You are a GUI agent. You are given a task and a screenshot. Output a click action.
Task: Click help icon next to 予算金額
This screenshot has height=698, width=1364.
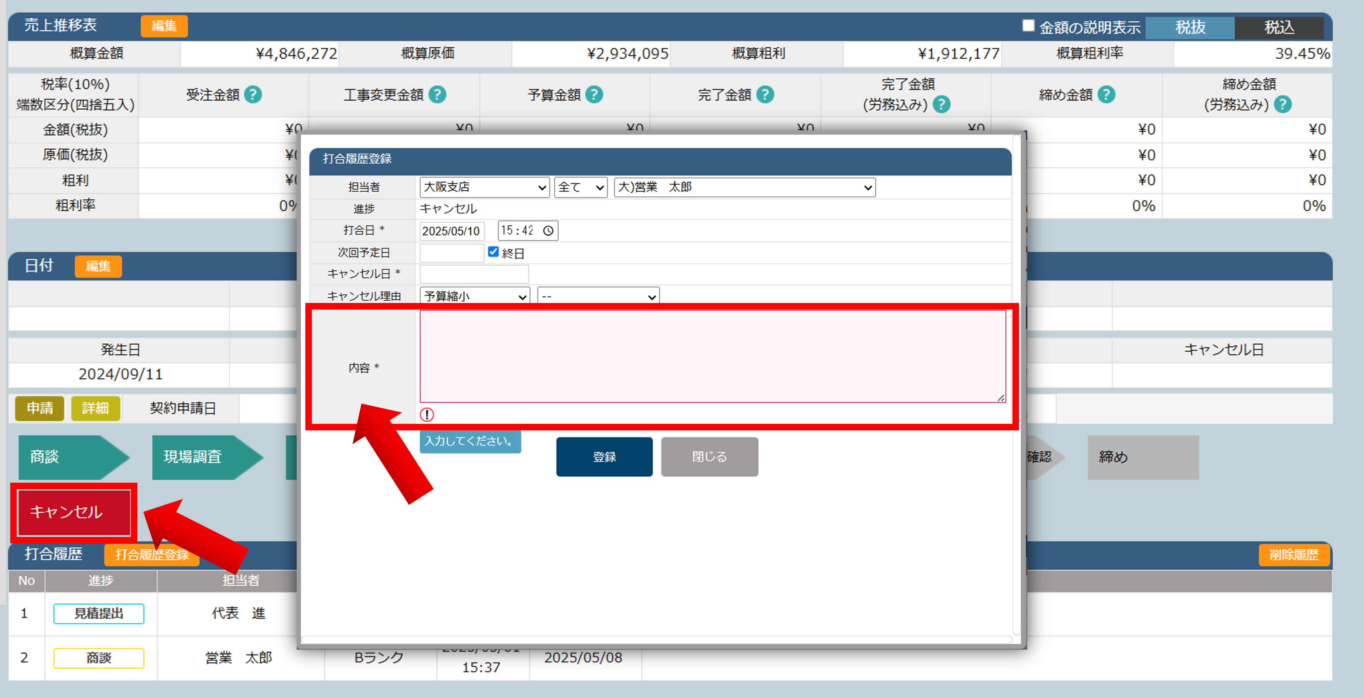[x=594, y=95]
